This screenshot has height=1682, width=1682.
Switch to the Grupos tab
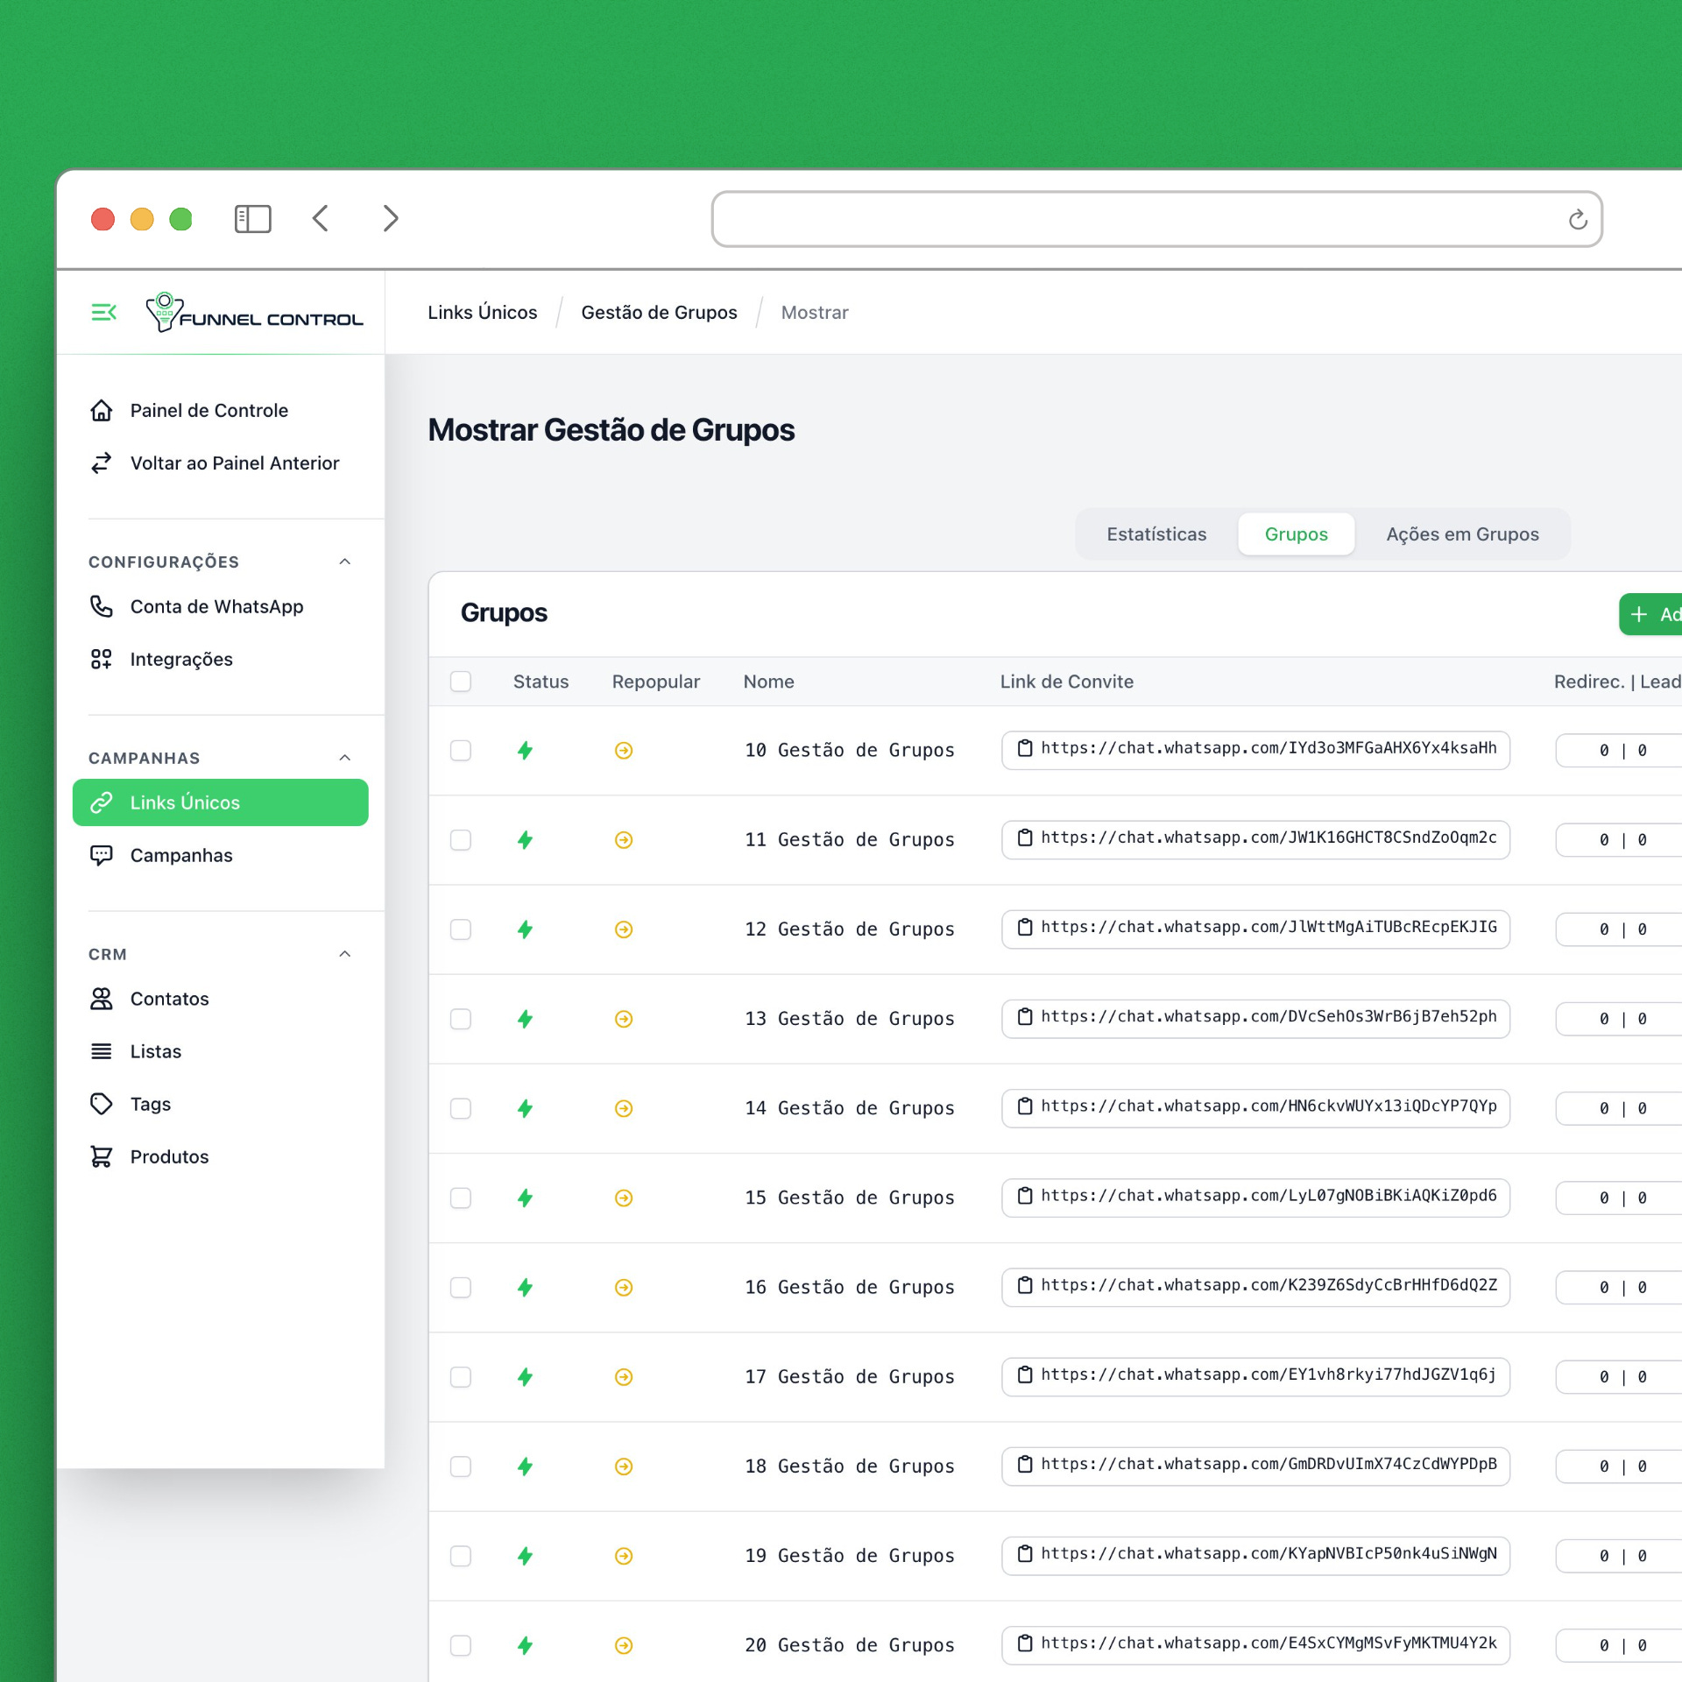click(1296, 534)
